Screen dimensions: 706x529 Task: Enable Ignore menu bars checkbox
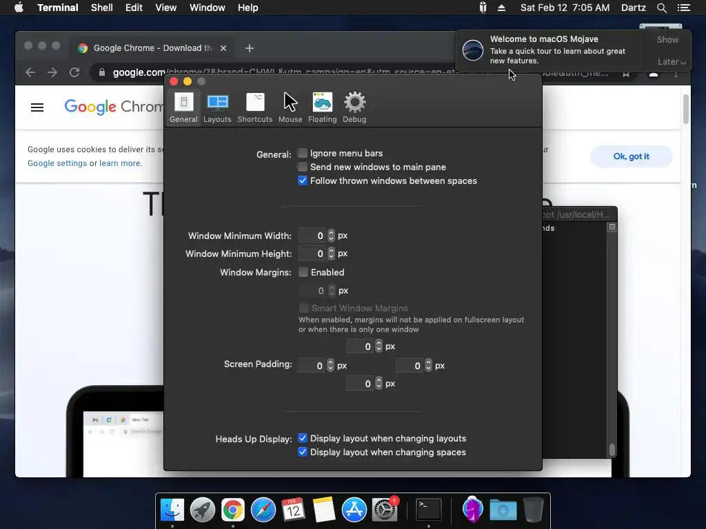[303, 154]
